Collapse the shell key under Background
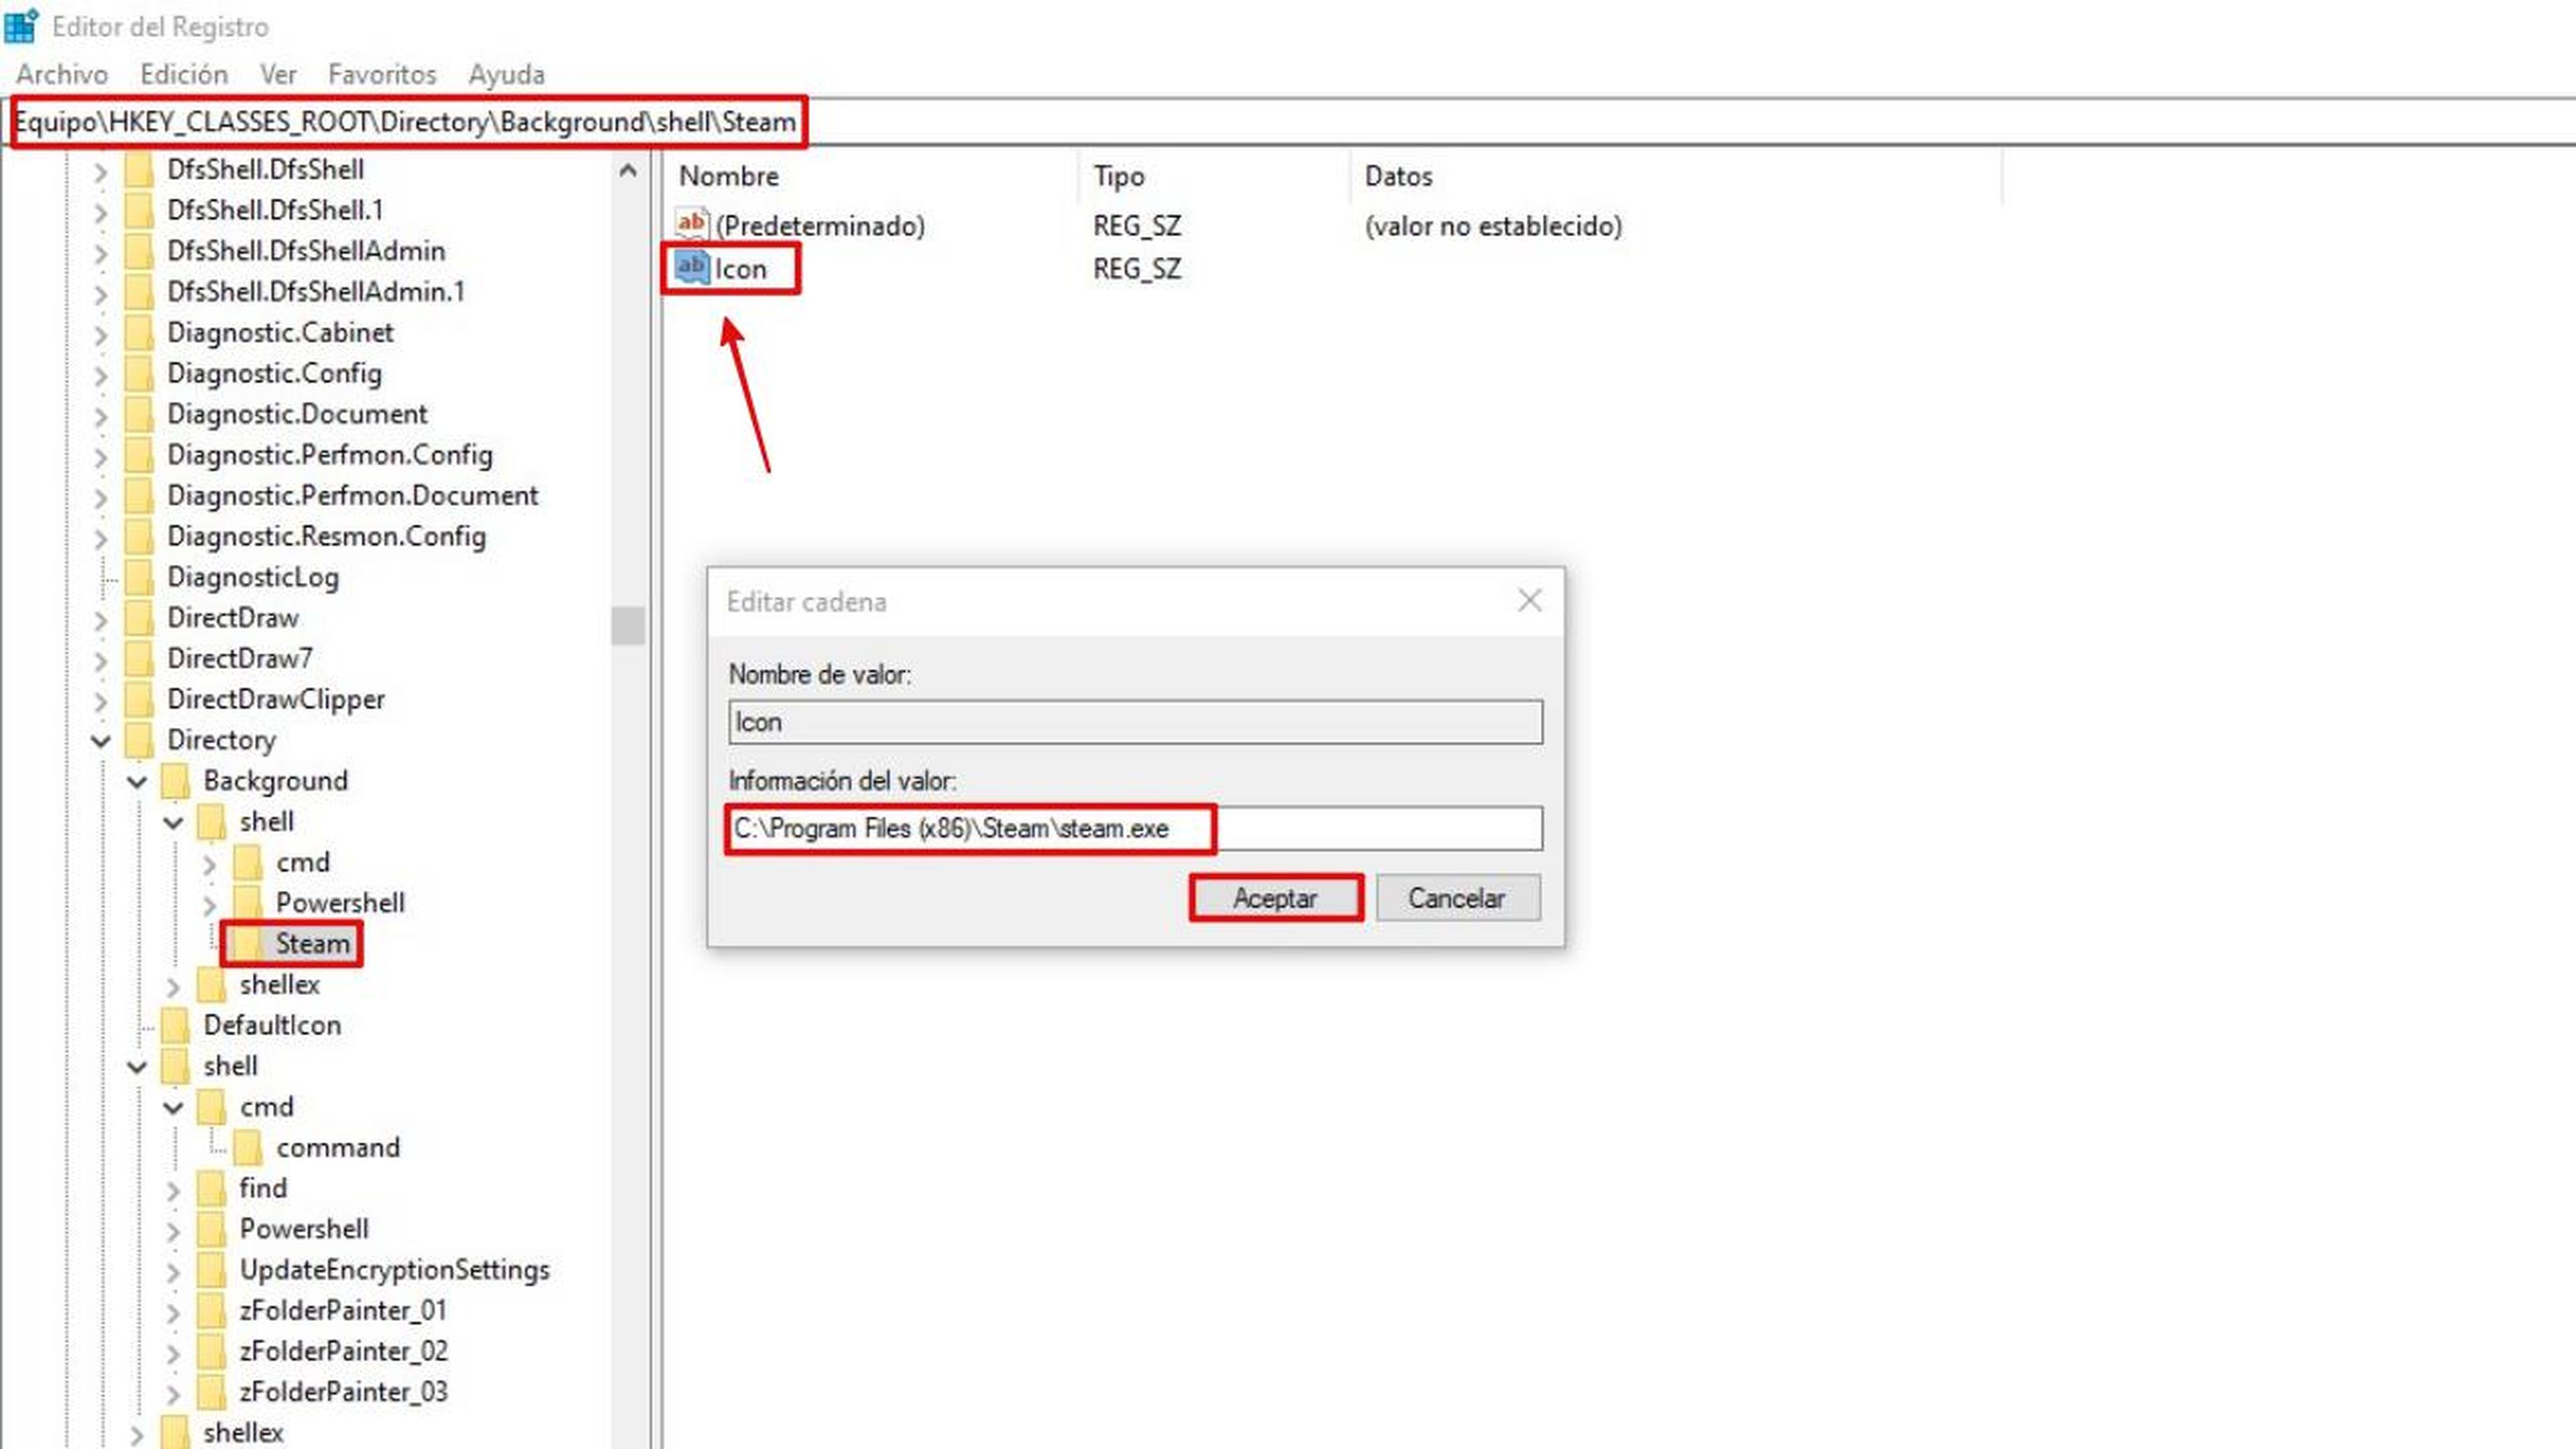This screenshot has height=1449, width=2576. (x=173, y=823)
